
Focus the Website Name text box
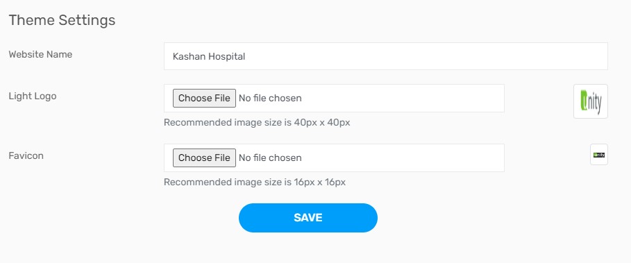385,56
